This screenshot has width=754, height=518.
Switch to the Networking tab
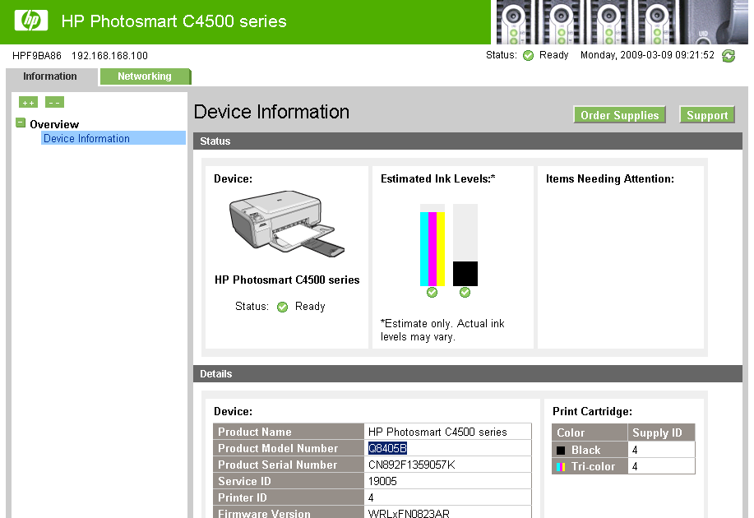[145, 76]
